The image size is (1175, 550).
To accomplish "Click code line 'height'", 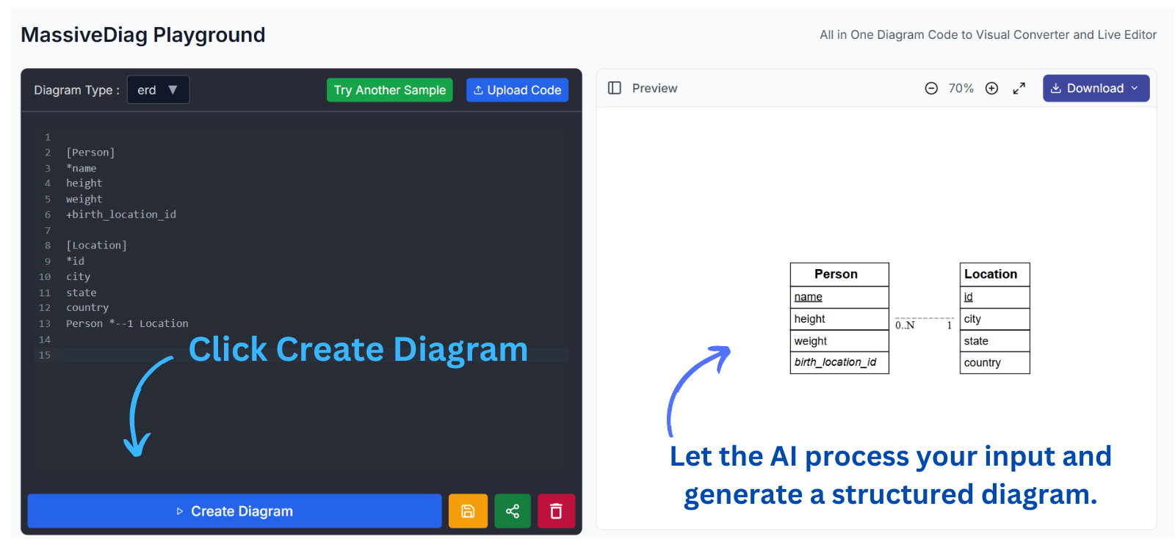I will tap(84, 183).
